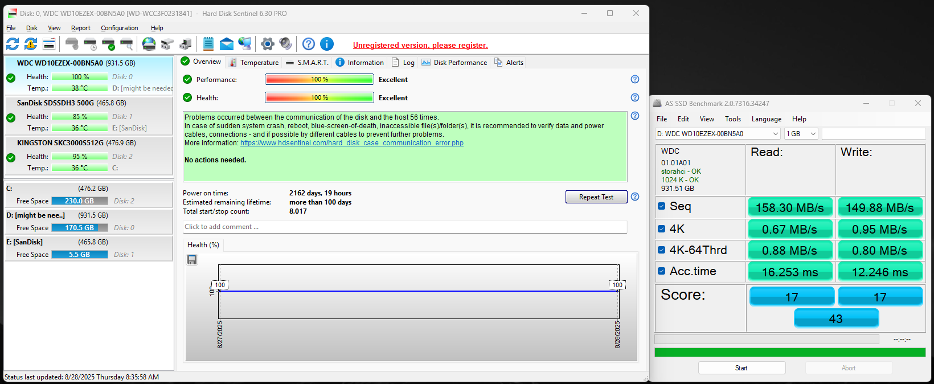Select the C: partition entry
Viewport: 934px width, 384px height.
coord(89,194)
